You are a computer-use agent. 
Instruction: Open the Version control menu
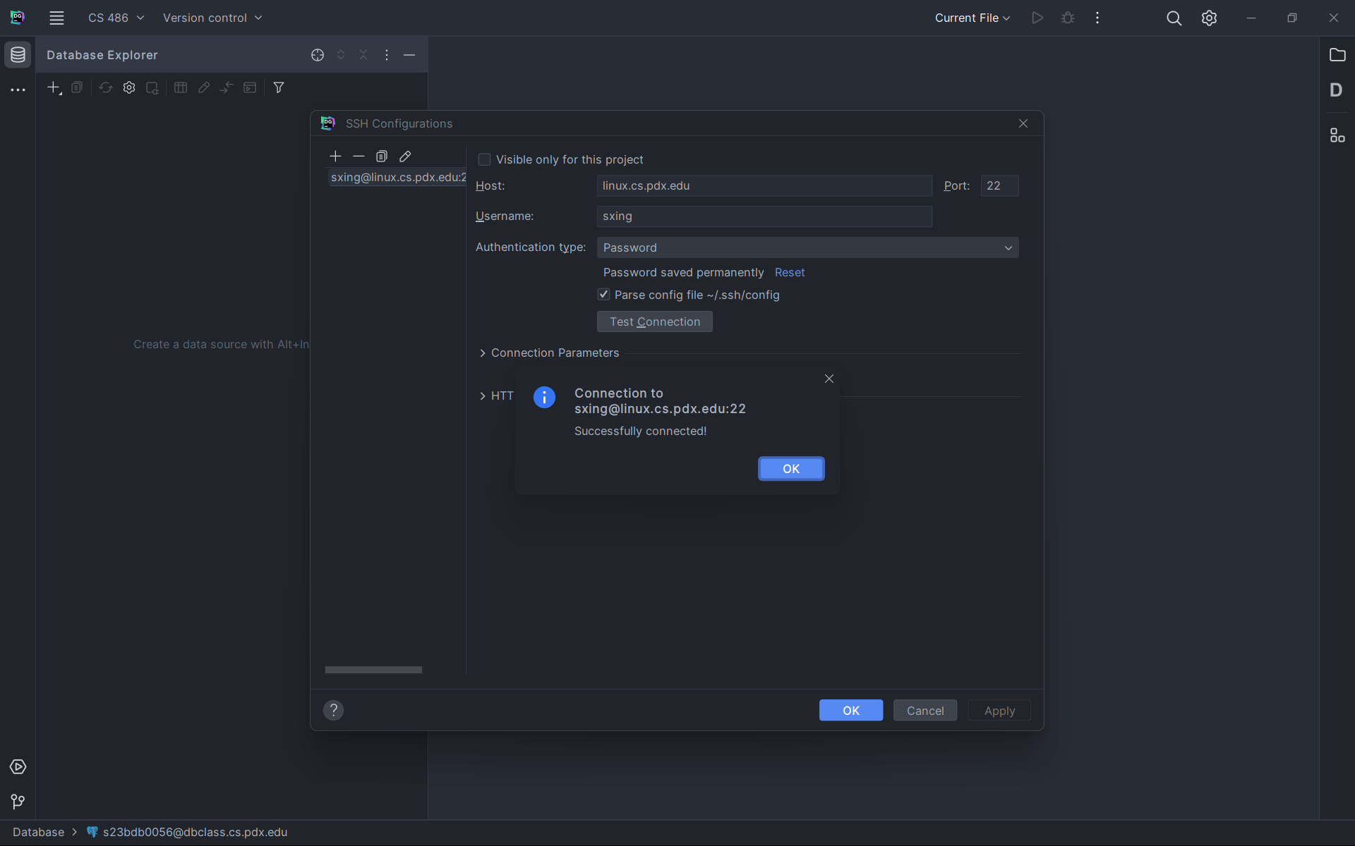point(212,18)
